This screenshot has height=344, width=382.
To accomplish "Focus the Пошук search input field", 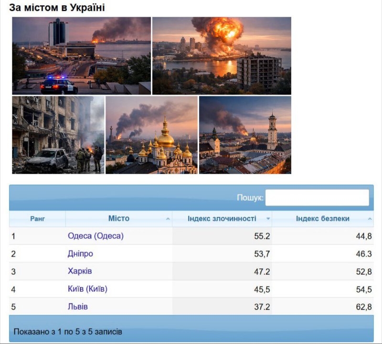I will point(317,198).
